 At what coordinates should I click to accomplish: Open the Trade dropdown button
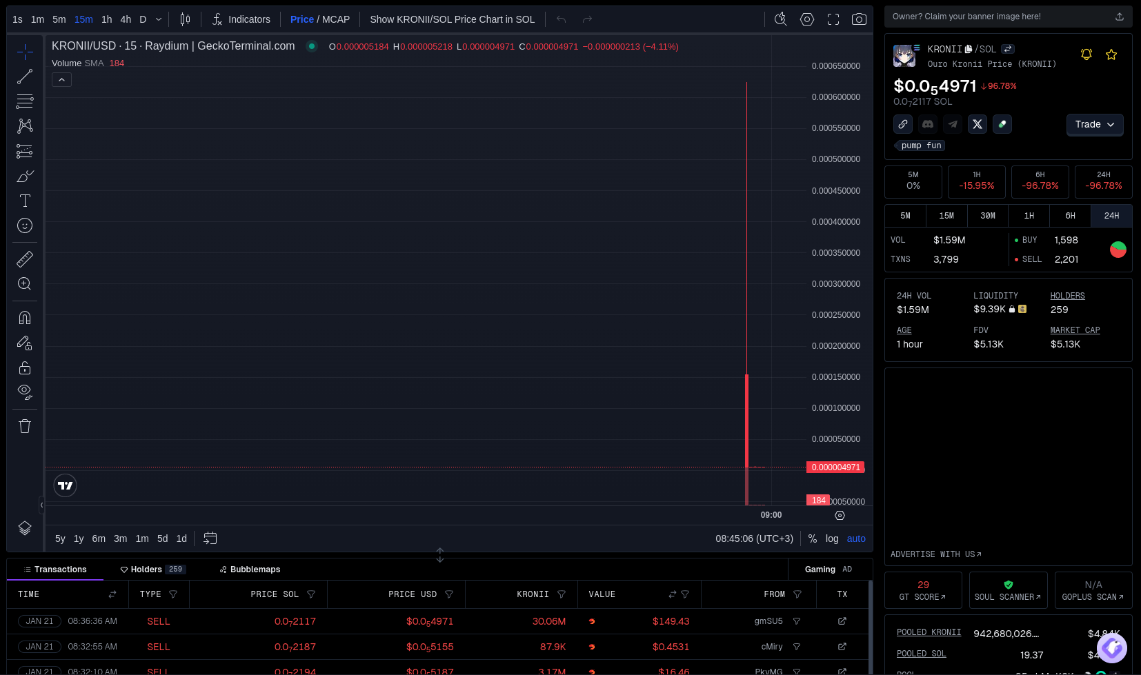[1095, 125]
